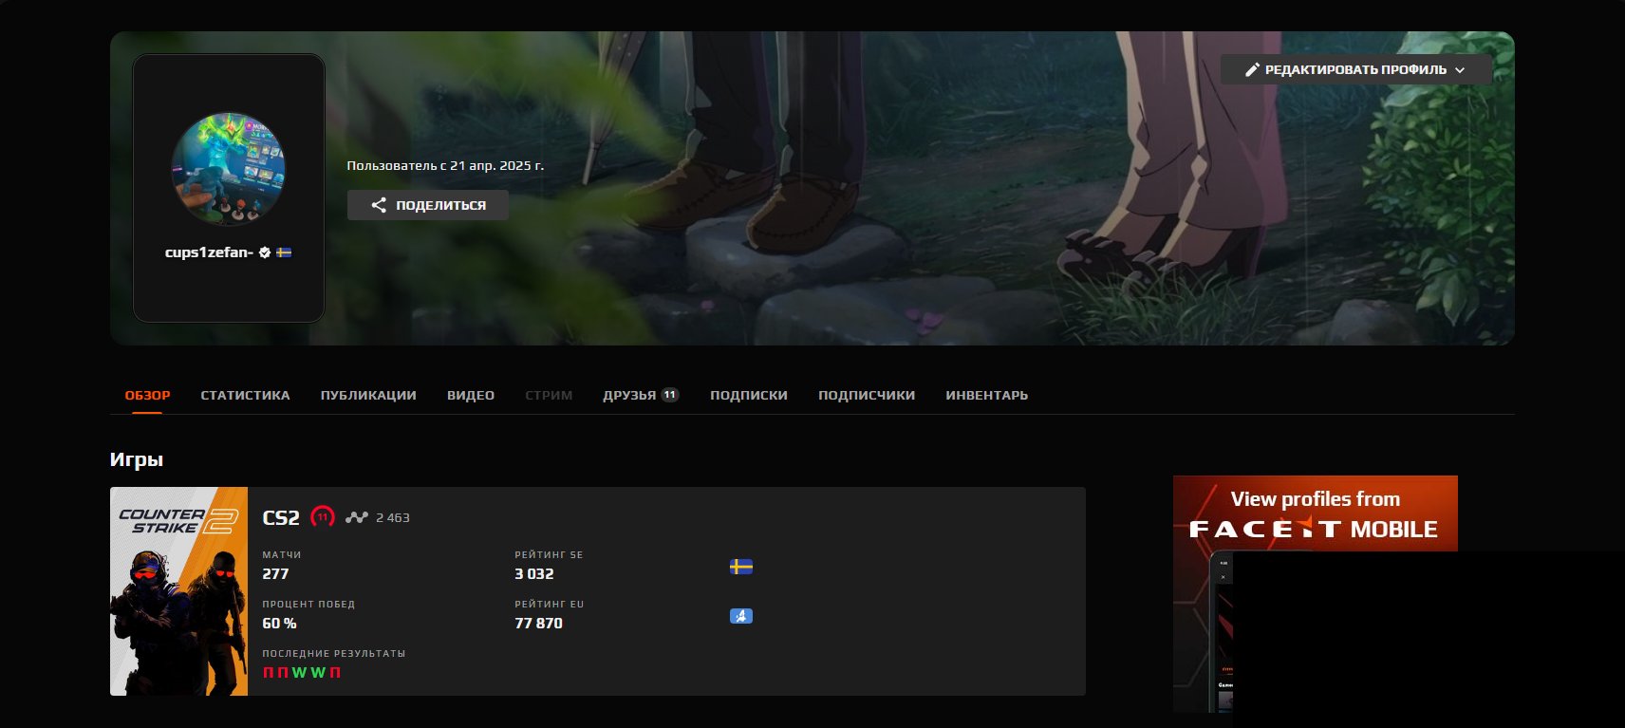Go to the Видео tab
This screenshot has width=1625, height=728.
tap(471, 395)
